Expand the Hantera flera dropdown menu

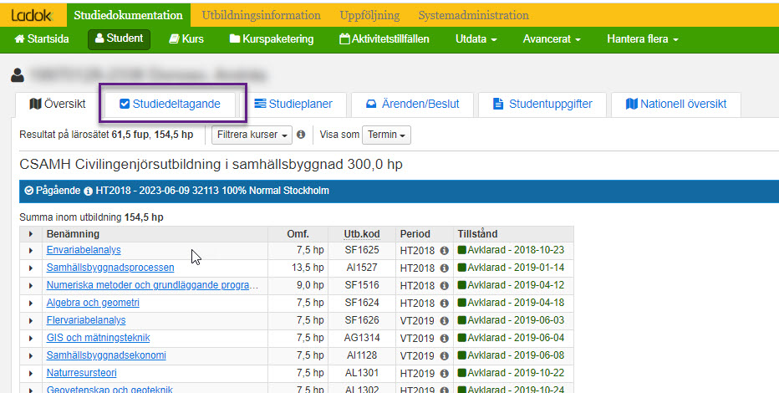[643, 38]
